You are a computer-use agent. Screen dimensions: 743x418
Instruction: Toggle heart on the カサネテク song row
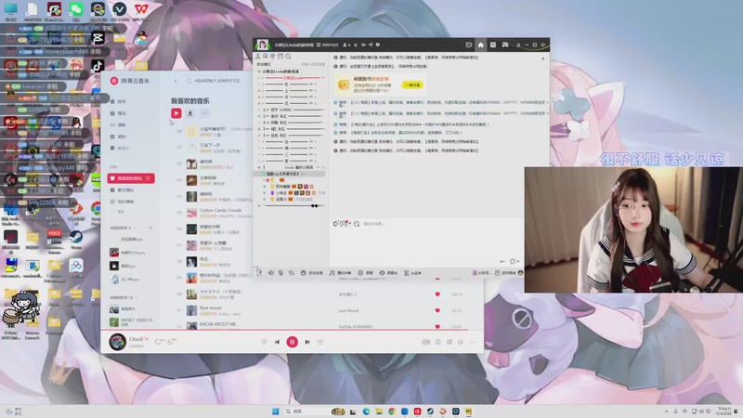437,294
